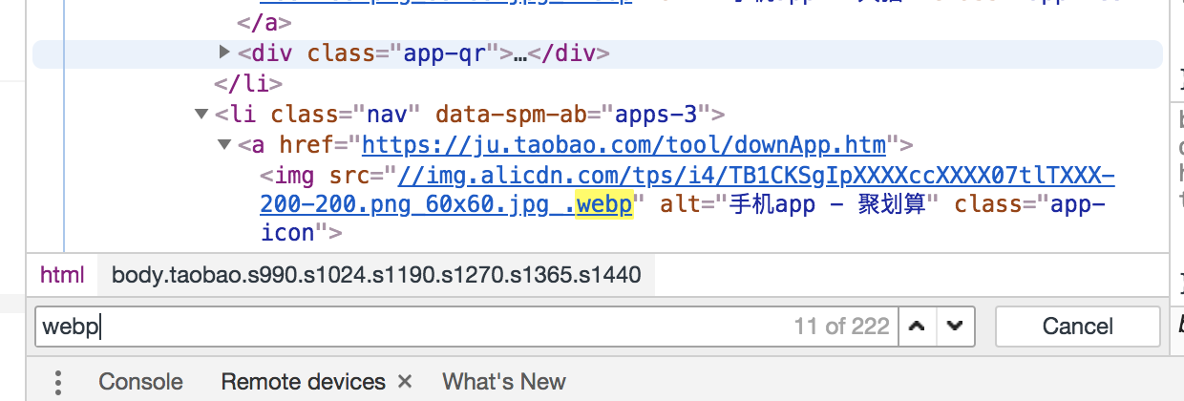Select the body.taobao breadcrumb item
Screen dimensions: 1184x401
point(376,275)
